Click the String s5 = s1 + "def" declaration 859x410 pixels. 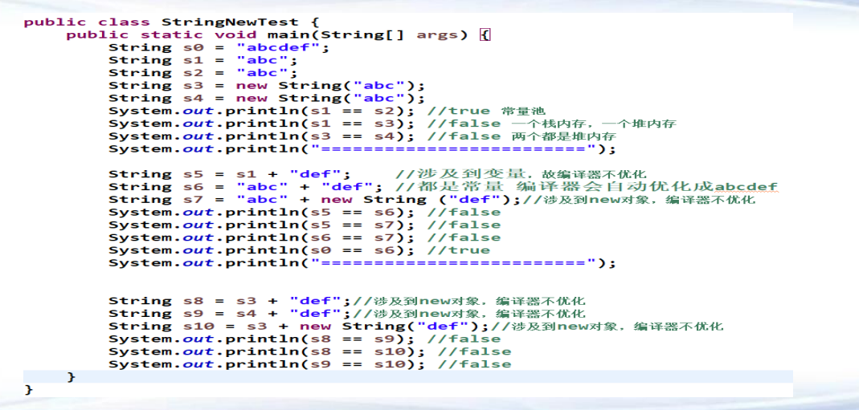229,174
